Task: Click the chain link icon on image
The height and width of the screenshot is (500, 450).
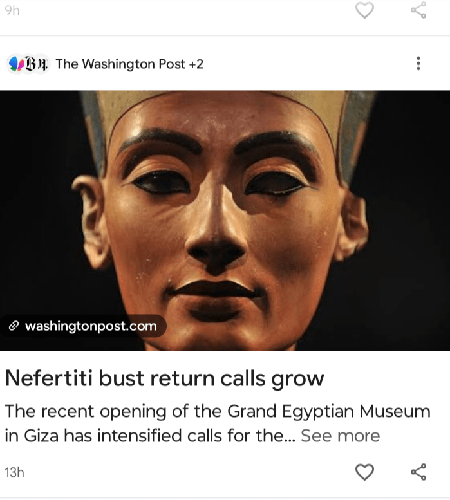Action: point(14,326)
